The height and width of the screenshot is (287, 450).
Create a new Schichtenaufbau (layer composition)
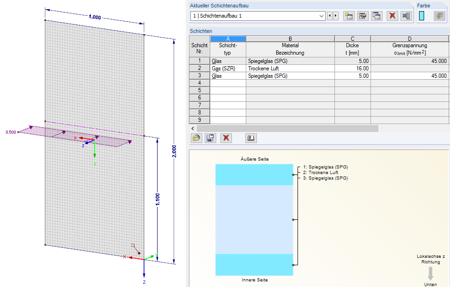(349, 16)
